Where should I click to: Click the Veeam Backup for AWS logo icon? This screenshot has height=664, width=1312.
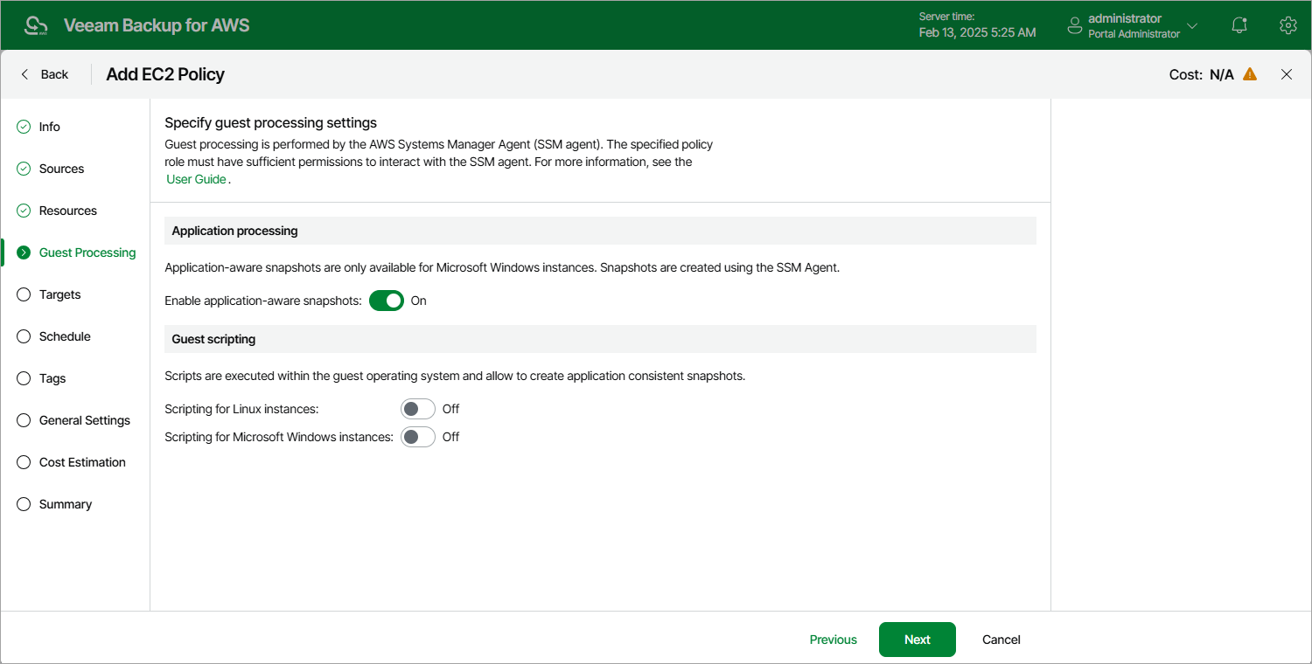(37, 25)
